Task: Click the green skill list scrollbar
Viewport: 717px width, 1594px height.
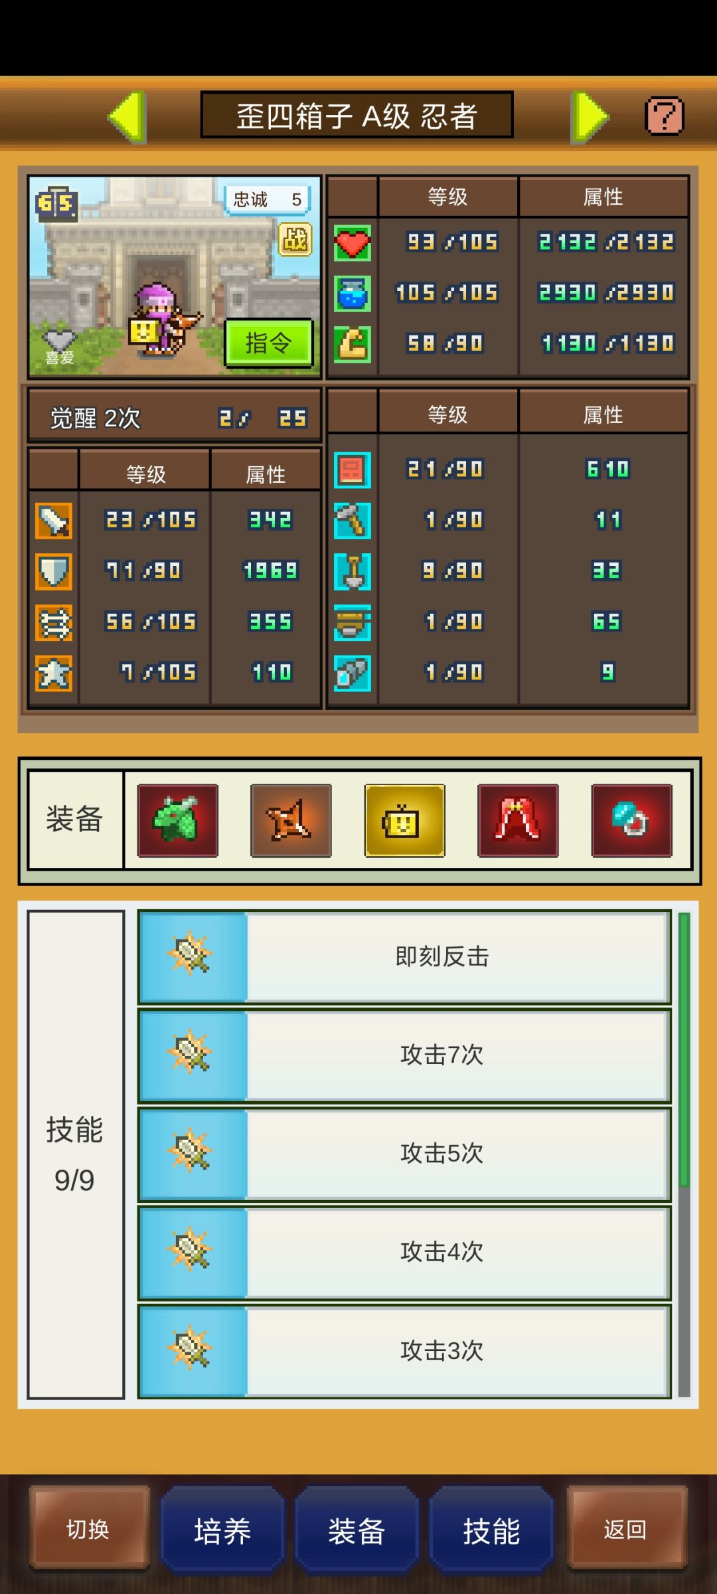Action: [684, 1050]
